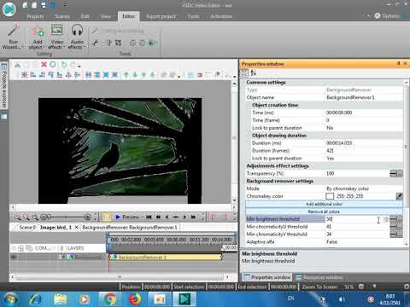The height and width of the screenshot is (307, 410).
Task: Open the View ribbon tab
Action: pos(106,16)
